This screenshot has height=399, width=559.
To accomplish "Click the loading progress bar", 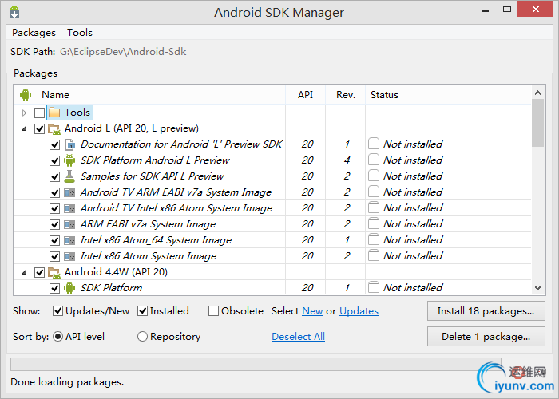I will (x=256, y=365).
